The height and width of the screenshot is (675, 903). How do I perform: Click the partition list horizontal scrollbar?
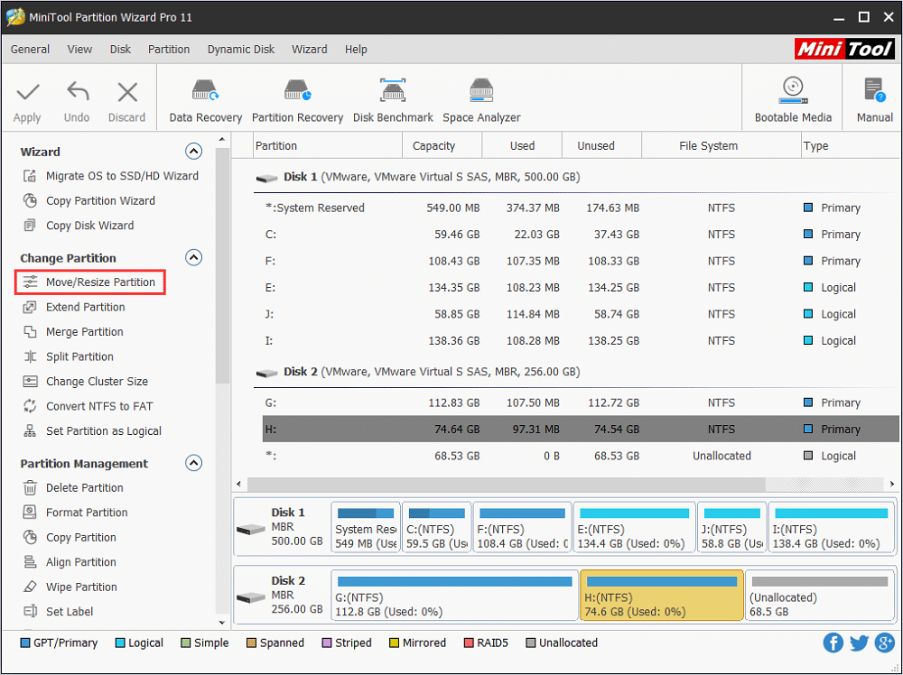[x=507, y=484]
